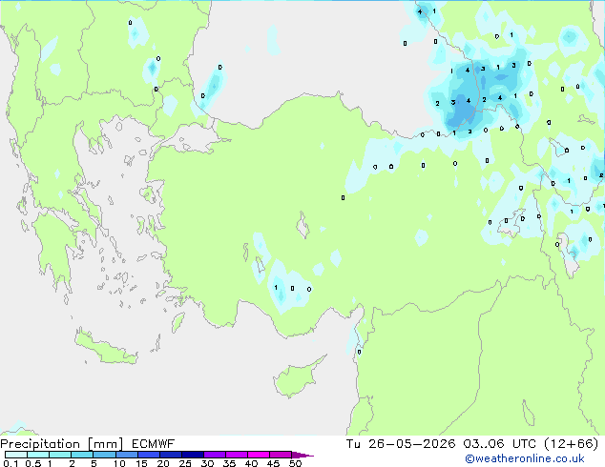Click the 'Precipitation [mm]' title text
Viewport: 605px width, 467px height.
pyautogui.click(x=62, y=444)
